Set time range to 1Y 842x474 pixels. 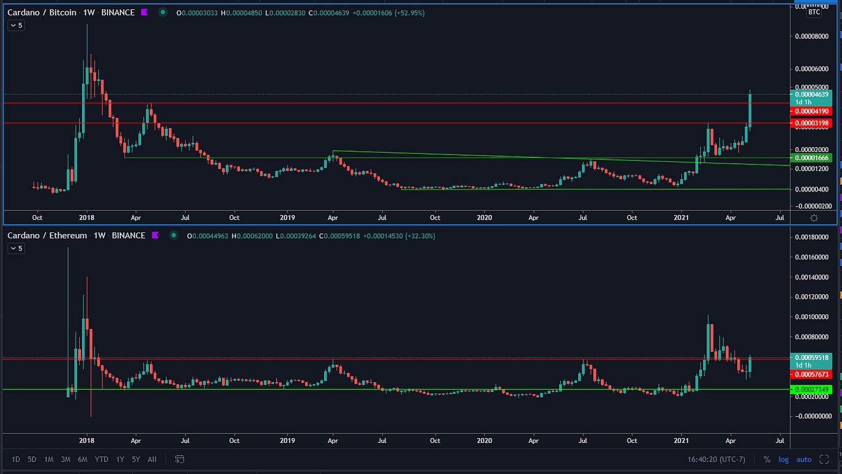click(x=120, y=460)
